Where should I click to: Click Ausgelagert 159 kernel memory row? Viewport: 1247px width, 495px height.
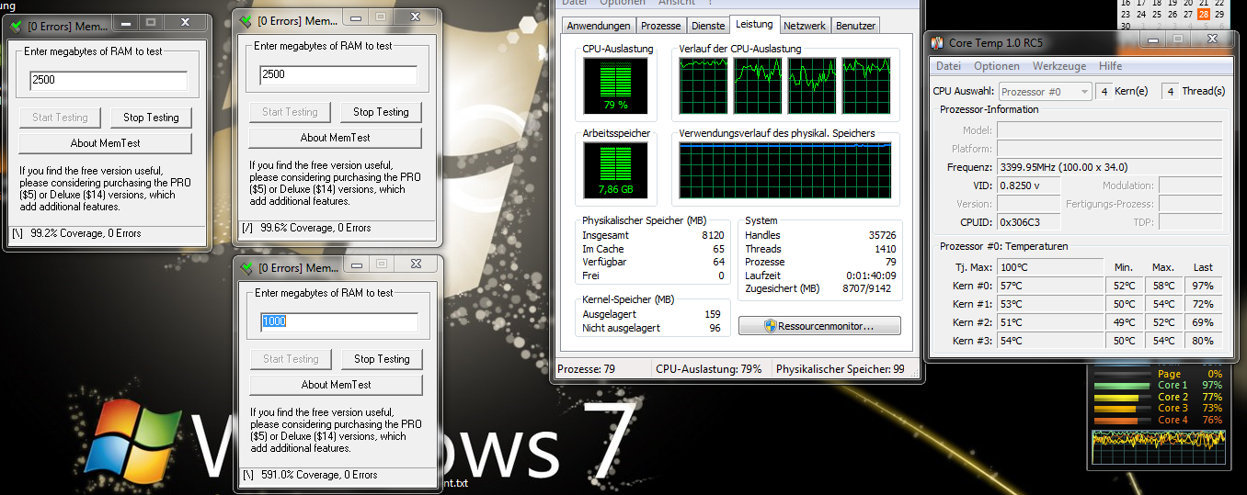(x=653, y=314)
